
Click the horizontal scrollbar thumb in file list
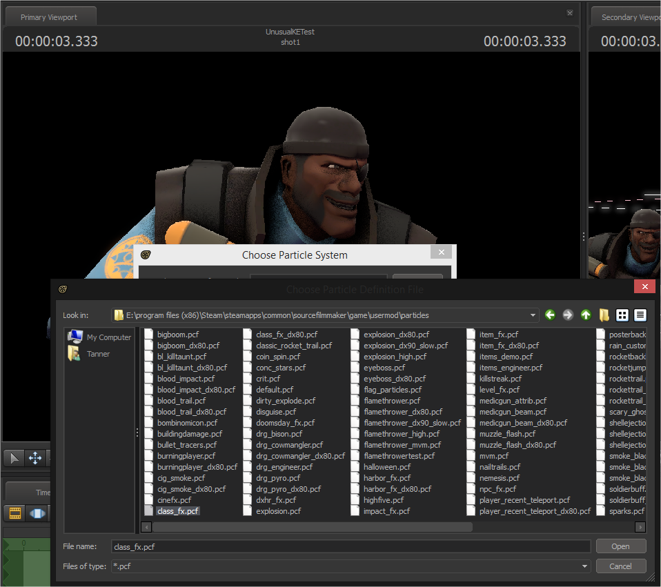(312, 527)
